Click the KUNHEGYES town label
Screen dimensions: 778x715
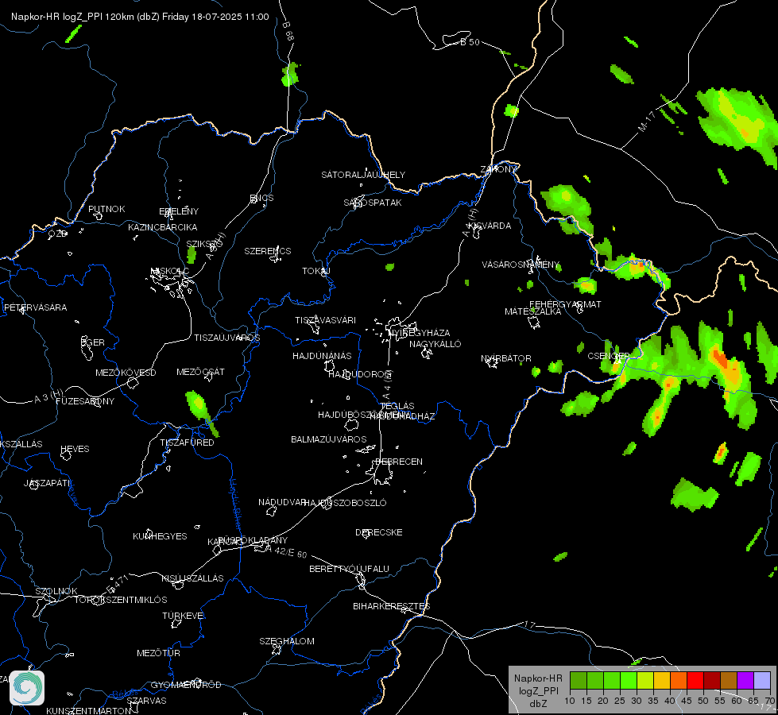tap(160, 536)
